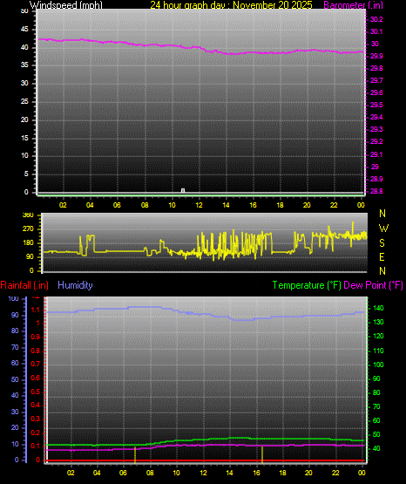Click the windspeed scale value 25
The image size is (406, 484).
(x=24, y=101)
